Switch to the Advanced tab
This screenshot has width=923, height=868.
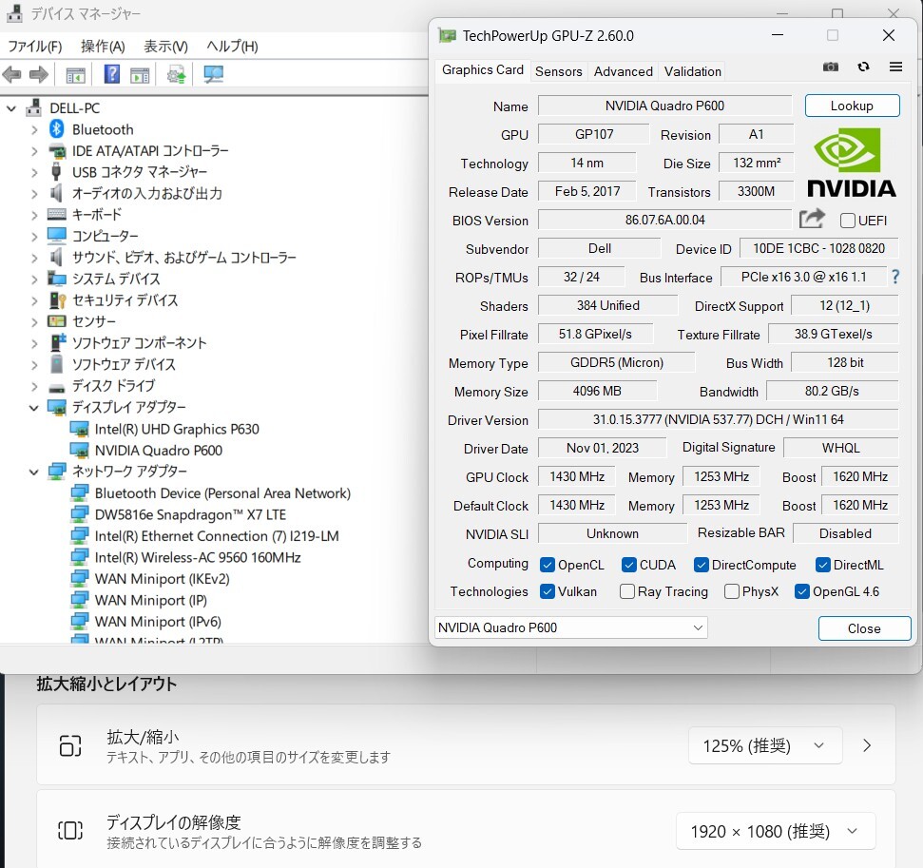pyautogui.click(x=623, y=71)
